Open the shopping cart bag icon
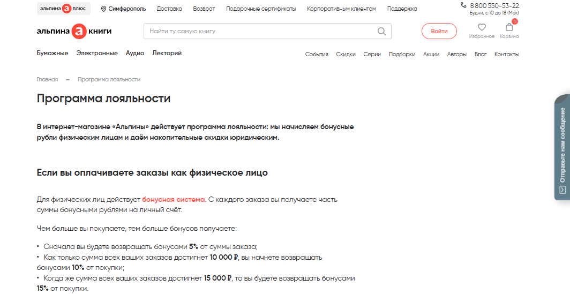Viewport: 570px width, 294px height. (509, 27)
